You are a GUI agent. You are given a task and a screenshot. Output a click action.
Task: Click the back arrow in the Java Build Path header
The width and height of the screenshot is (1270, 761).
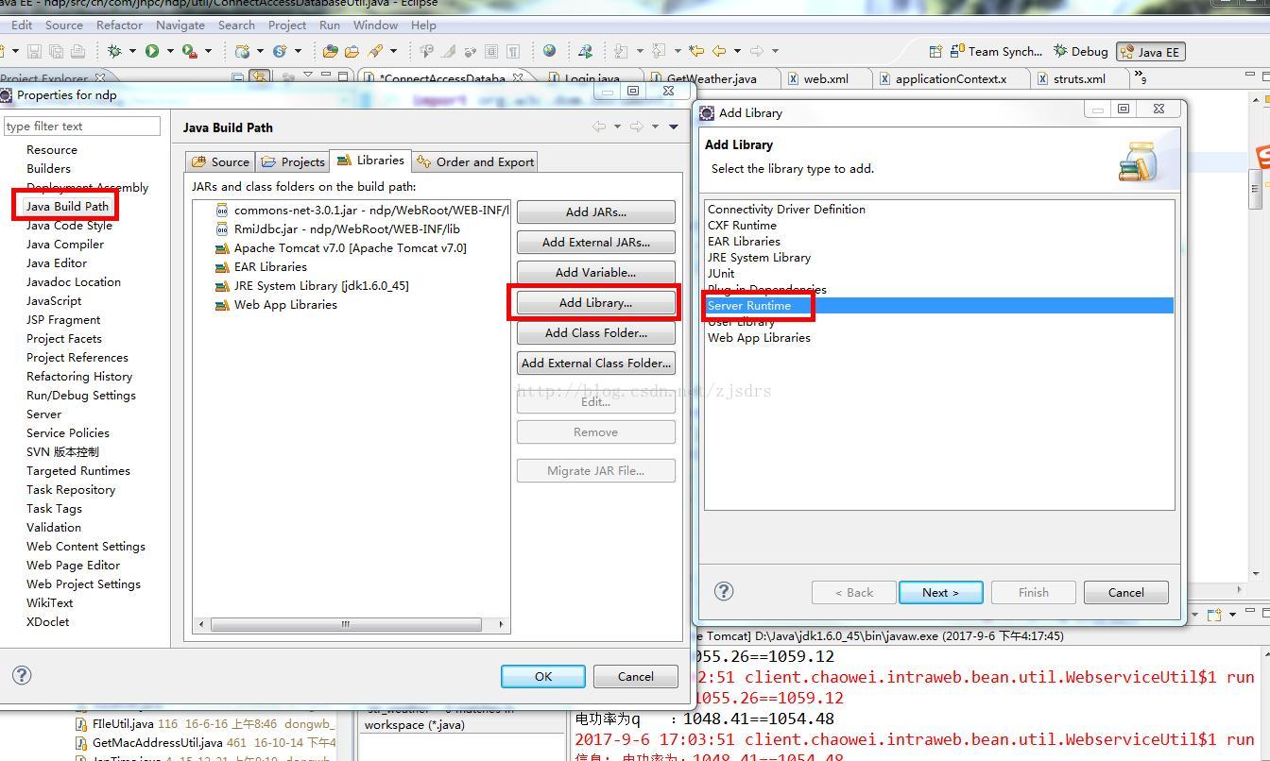click(x=599, y=127)
